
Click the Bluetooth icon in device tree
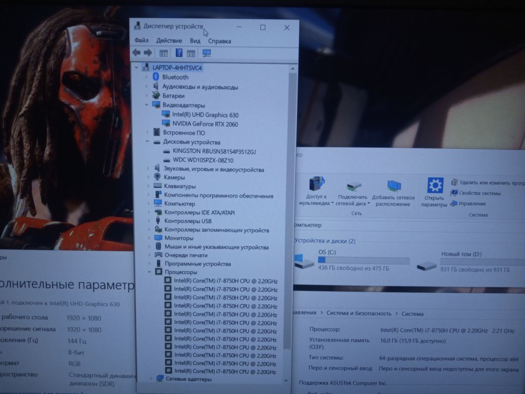pos(156,77)
